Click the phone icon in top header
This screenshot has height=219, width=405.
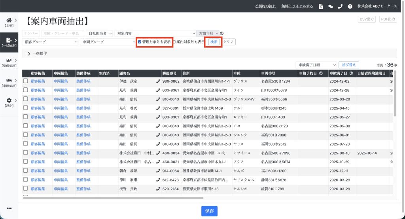(x=340, y=6)
